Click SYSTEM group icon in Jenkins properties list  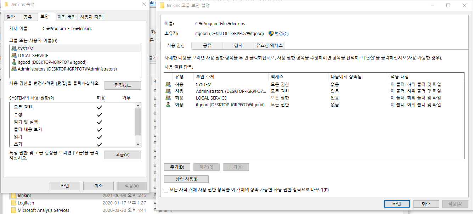(14, 49)
